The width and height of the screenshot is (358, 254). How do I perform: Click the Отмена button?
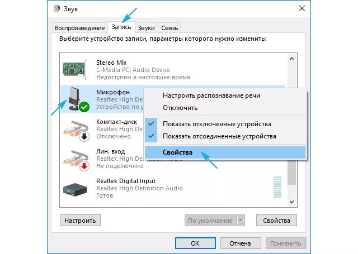click(241, 243)
